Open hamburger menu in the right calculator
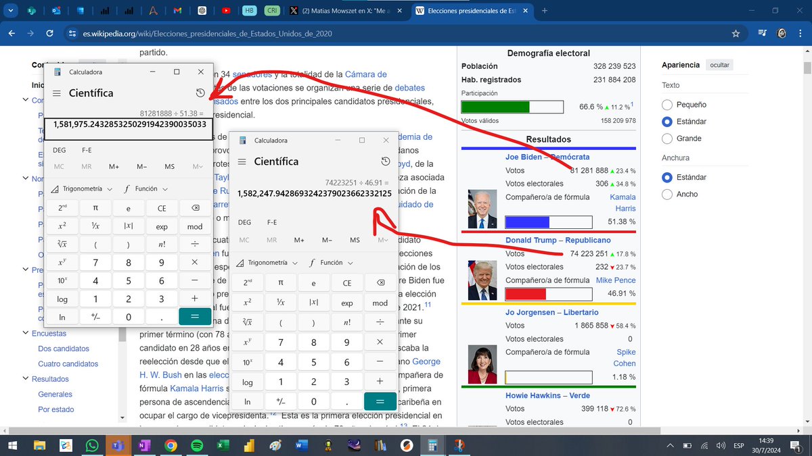The width and height of the screenshot is (812, 456). 242,161
